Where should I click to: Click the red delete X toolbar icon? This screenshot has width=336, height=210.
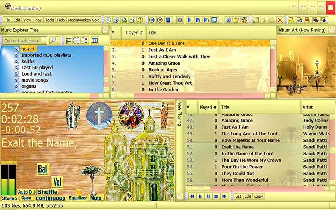(x=280, y=20)
